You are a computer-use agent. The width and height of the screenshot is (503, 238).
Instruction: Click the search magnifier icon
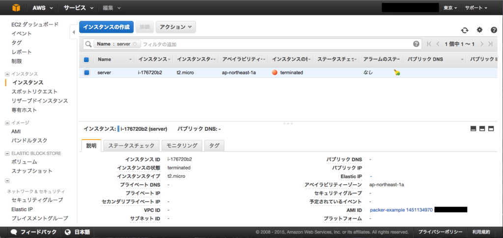click(x=88, y=44)
